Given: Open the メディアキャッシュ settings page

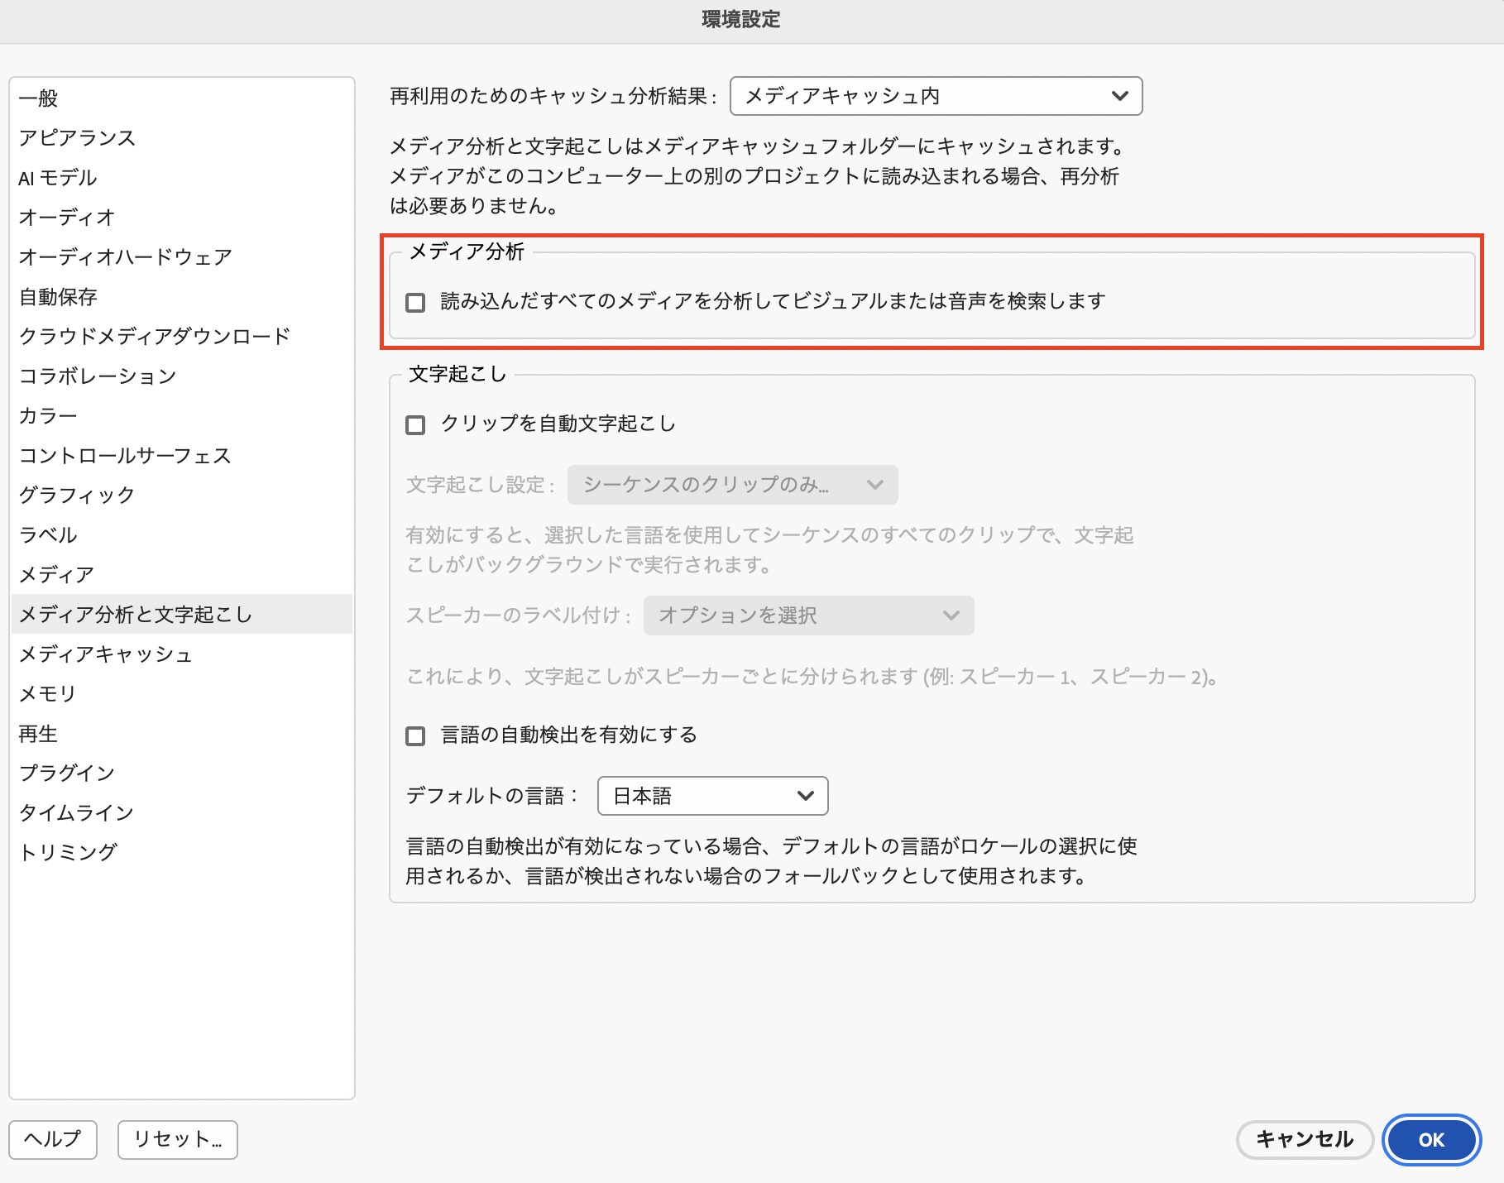Looking at the screenshot, I should coord(105,654).
